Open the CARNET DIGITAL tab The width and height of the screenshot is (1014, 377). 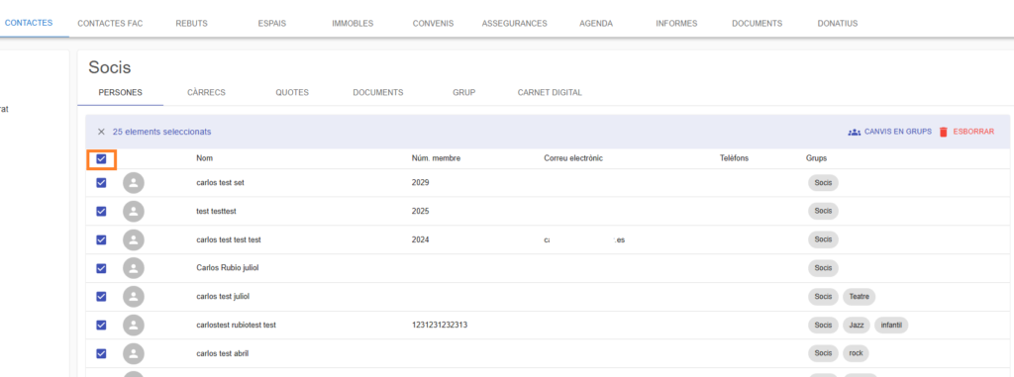point(550,92)
